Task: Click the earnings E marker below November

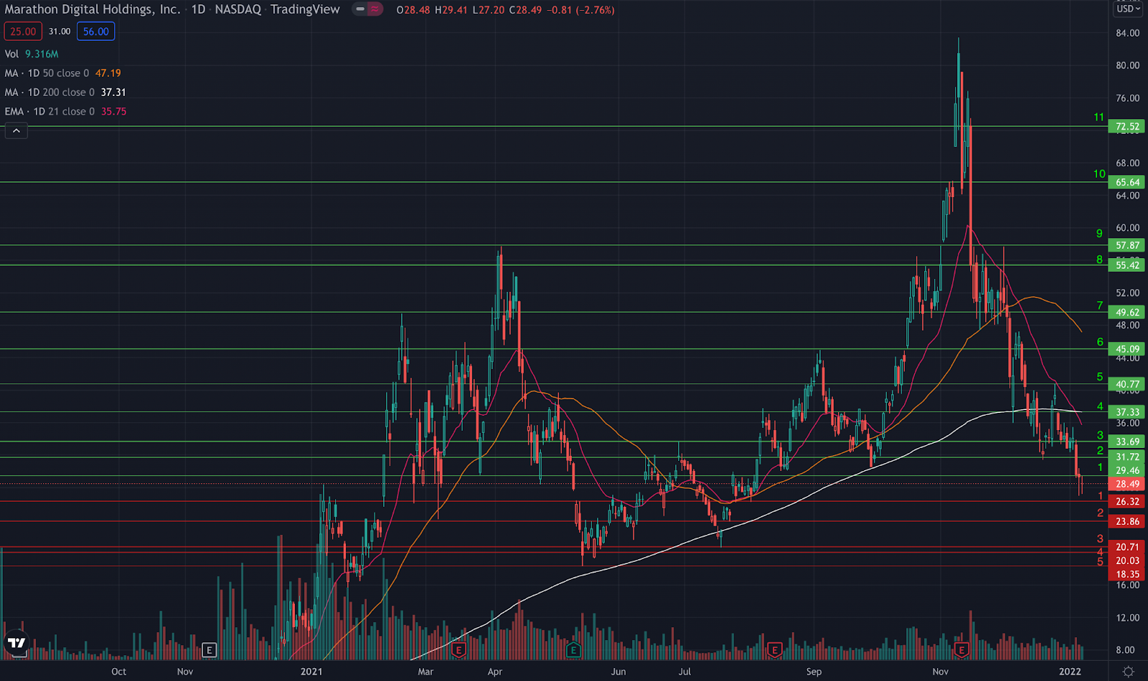Action: click(960, 651)
